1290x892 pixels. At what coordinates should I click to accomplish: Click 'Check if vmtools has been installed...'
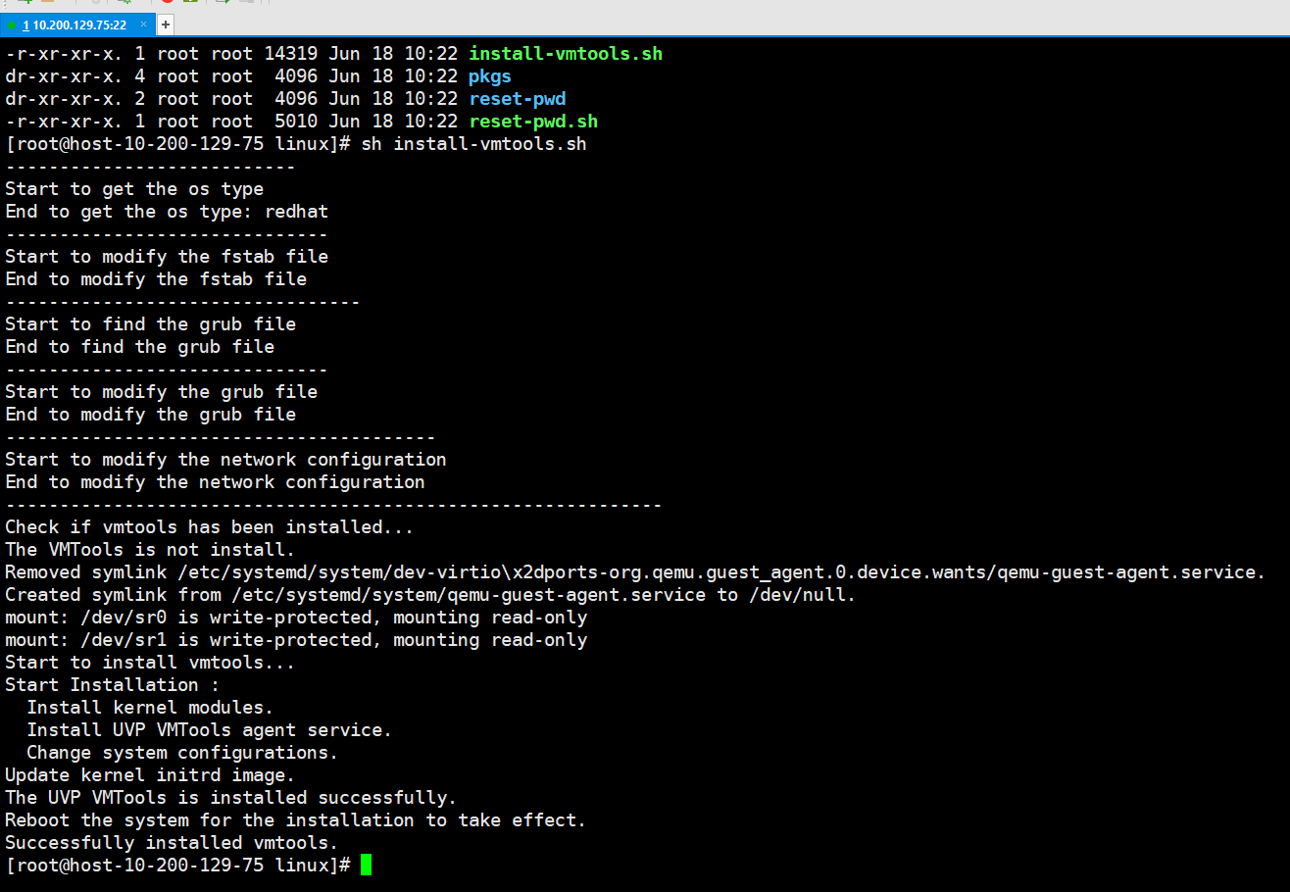[x=209, y=527]
